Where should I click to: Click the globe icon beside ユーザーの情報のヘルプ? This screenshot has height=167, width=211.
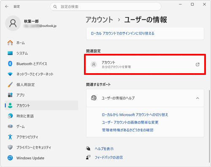tap(94, 98)
